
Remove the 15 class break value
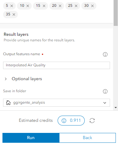pyautogui.click(x=44, y=6)
